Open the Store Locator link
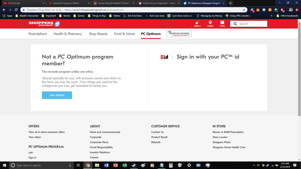The image size is (301, 169). click(x=220, y=137)
